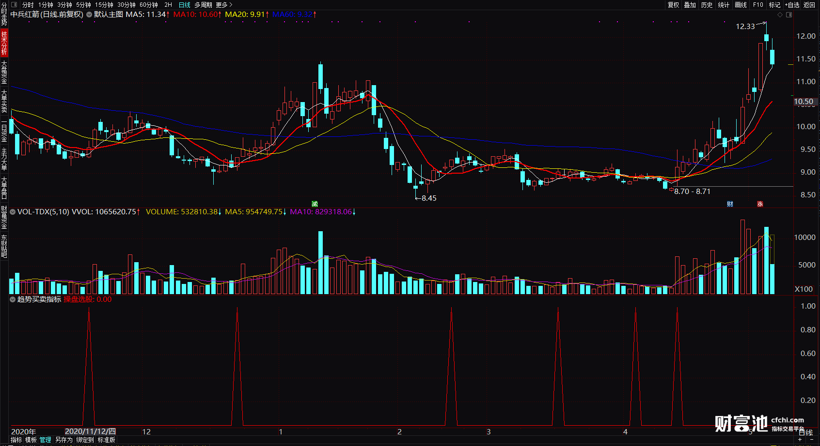The height and width of the screenshot is (446, 820).
Task: Click the 12.33 high price annotation
Action: point(745,27)
